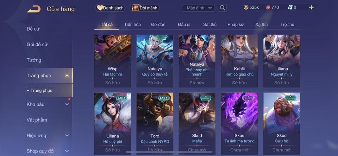The width and height of the screenshot is (338, 156).
Task: Go back using the golden return arrow
Action: point(34,9)
